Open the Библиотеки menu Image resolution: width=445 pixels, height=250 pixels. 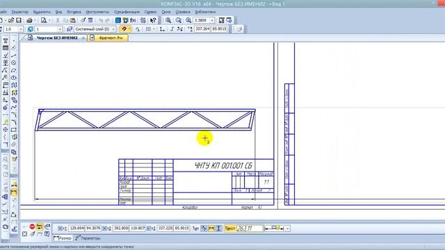click(205, 12)
